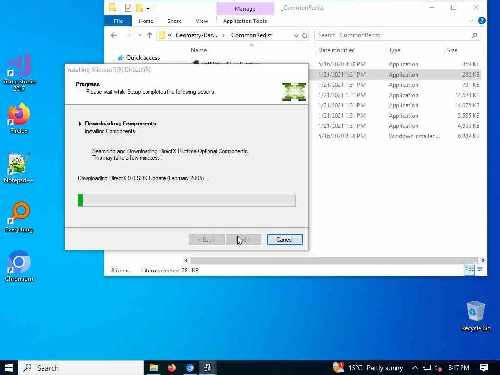500x375 pixels.
Task: Open Chromium from the taskbar
Action: (x=190, y=368)
